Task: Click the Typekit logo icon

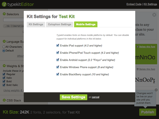Action: click(x=4, y=4)
